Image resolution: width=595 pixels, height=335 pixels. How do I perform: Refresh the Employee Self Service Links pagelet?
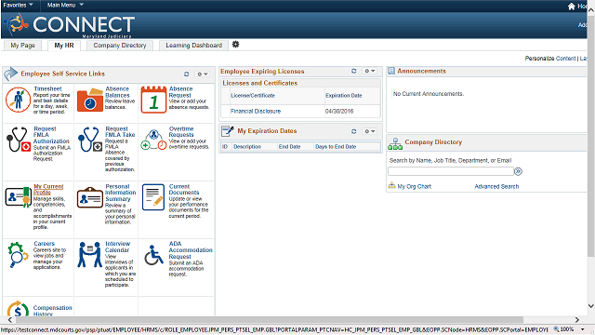coord(186,74)
